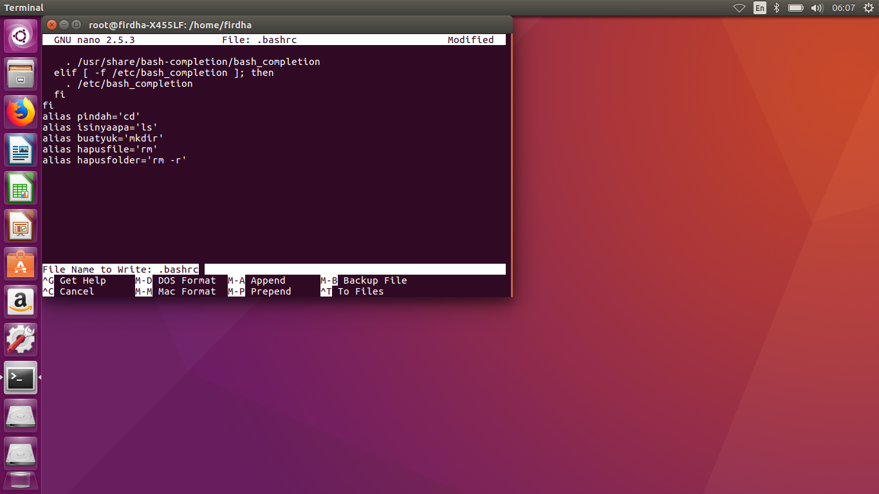Click the Get Help shortcut label in nano

pos(82,280)
